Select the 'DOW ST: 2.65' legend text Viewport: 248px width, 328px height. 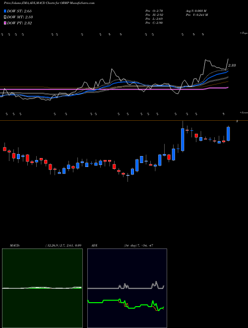(19, 11)
